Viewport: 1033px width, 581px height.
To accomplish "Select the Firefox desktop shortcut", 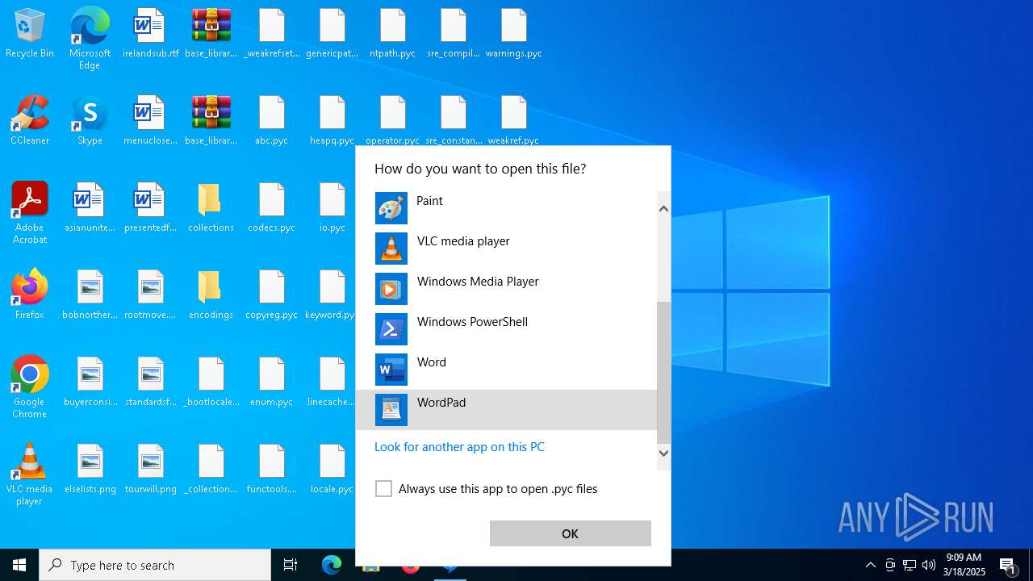I will [30, 295].
